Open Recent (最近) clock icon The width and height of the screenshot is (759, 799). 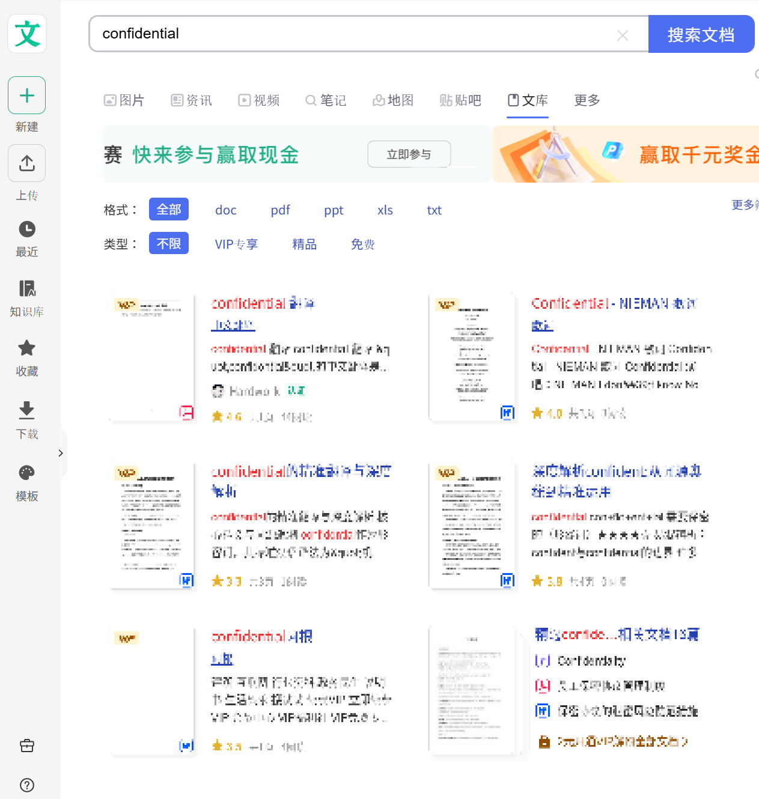coord(26,229)
